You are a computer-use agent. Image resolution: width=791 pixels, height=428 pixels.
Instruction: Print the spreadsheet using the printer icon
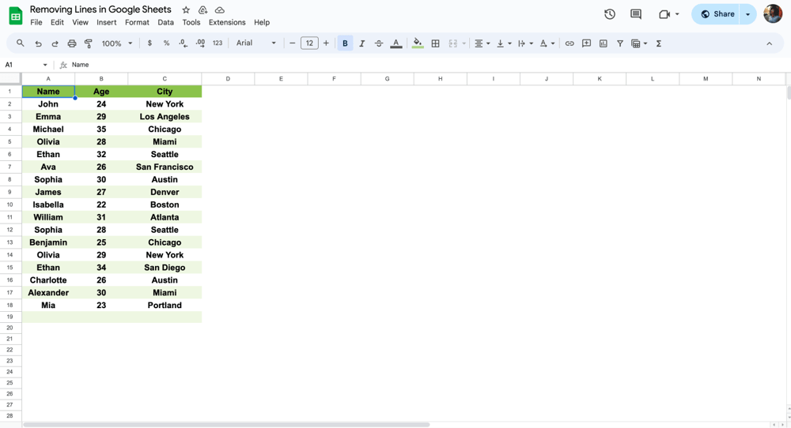(72, 43)
